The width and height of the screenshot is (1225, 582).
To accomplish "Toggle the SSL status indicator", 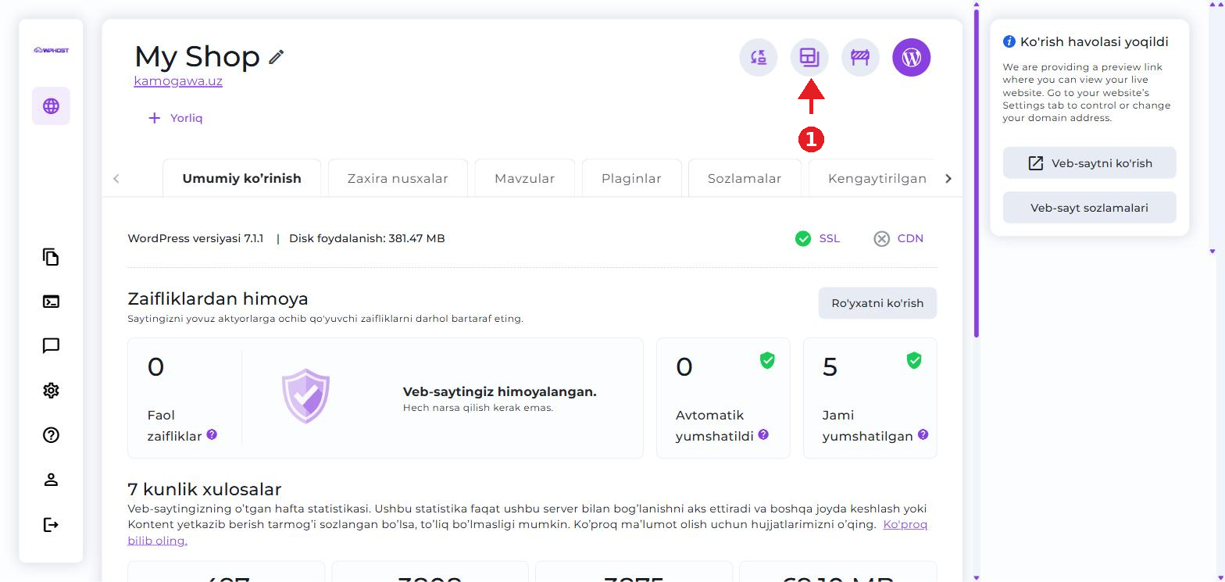I will click(x=817, y=238).
